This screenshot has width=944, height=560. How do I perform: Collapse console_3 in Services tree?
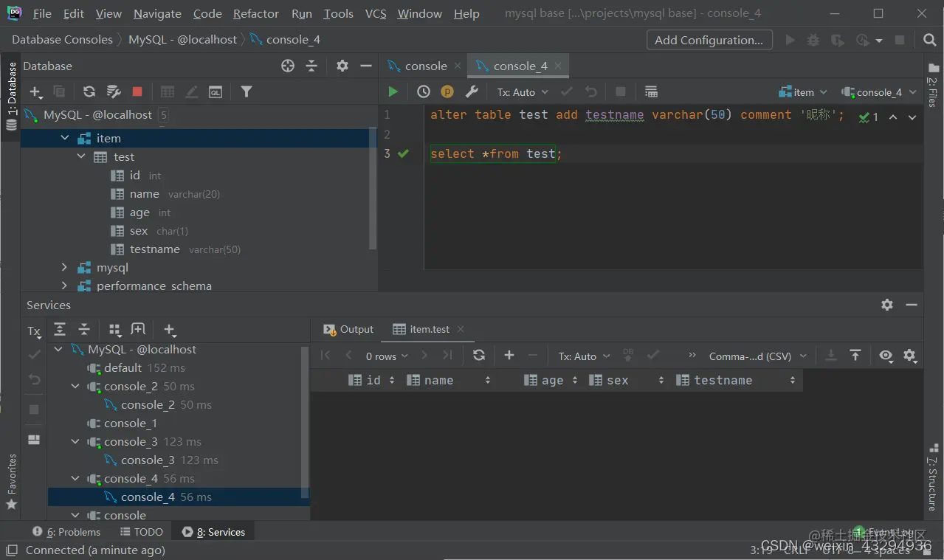(x=75, y=441)
